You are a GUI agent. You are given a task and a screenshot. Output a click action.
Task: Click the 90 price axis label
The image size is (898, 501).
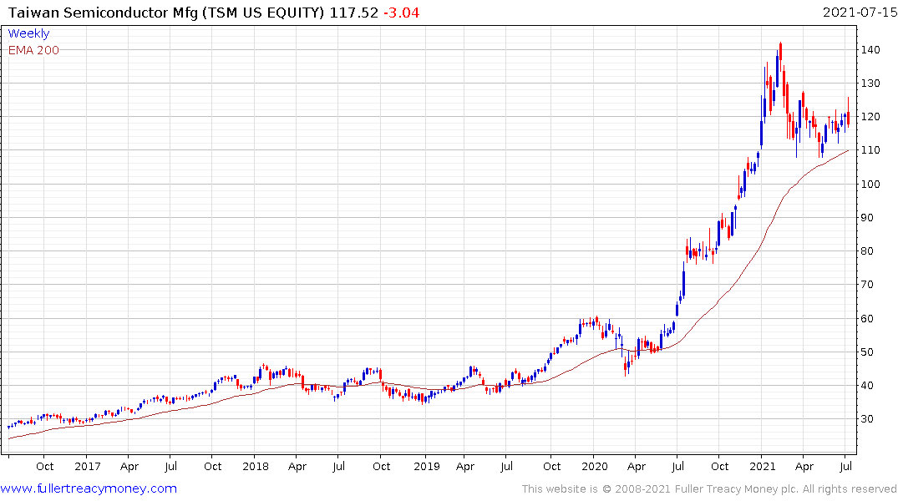point(867,218)
